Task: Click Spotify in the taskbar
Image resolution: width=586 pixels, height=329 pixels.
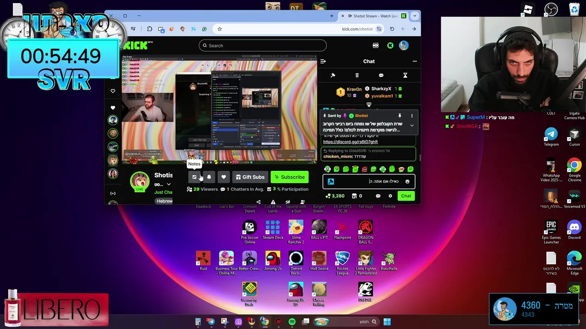Action: tap(292, 322)
